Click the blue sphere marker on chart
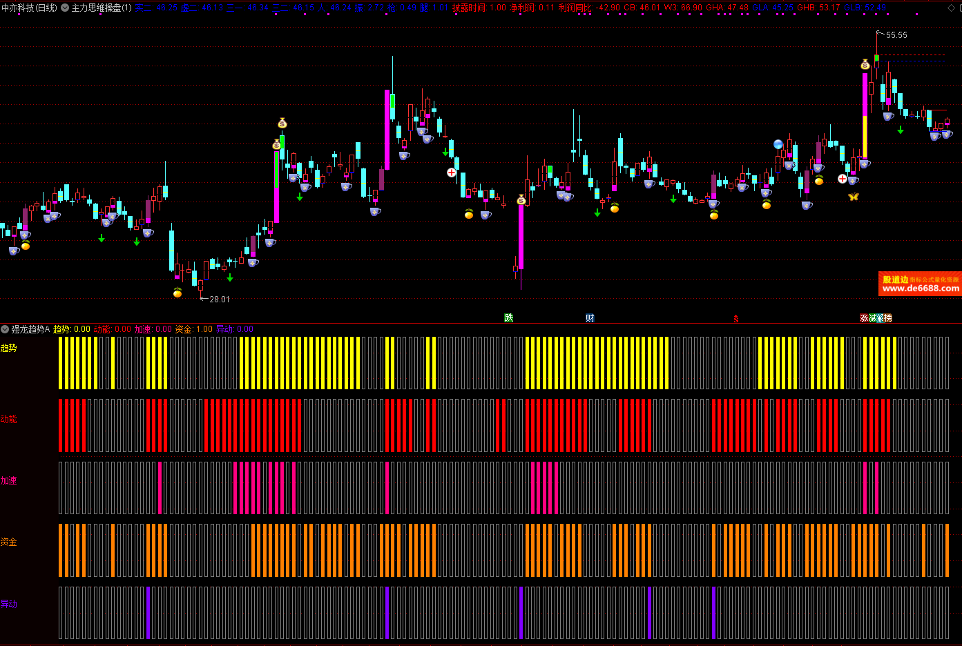 click(x=778, y=144)
